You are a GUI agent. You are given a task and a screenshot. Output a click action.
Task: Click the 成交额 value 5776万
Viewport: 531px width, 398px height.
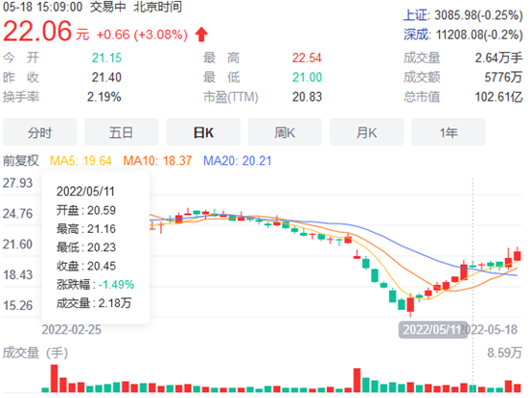[503, 78]
